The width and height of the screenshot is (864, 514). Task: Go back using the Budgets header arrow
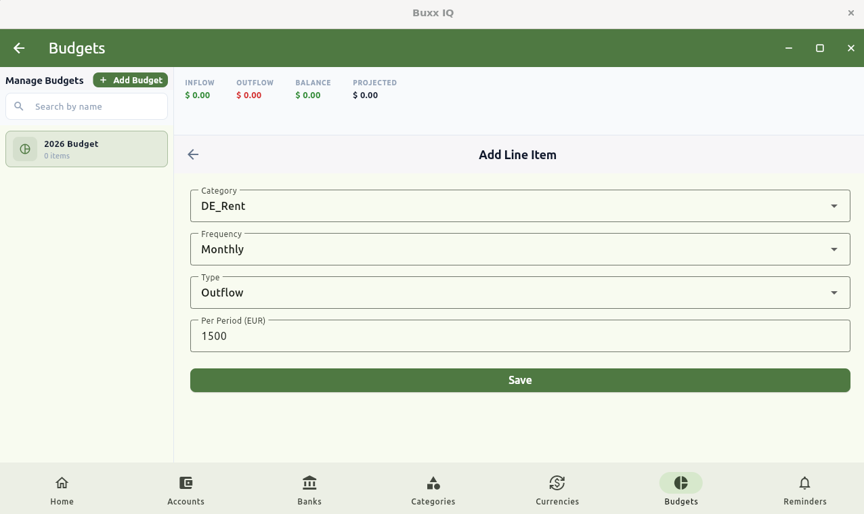(19, 48)
